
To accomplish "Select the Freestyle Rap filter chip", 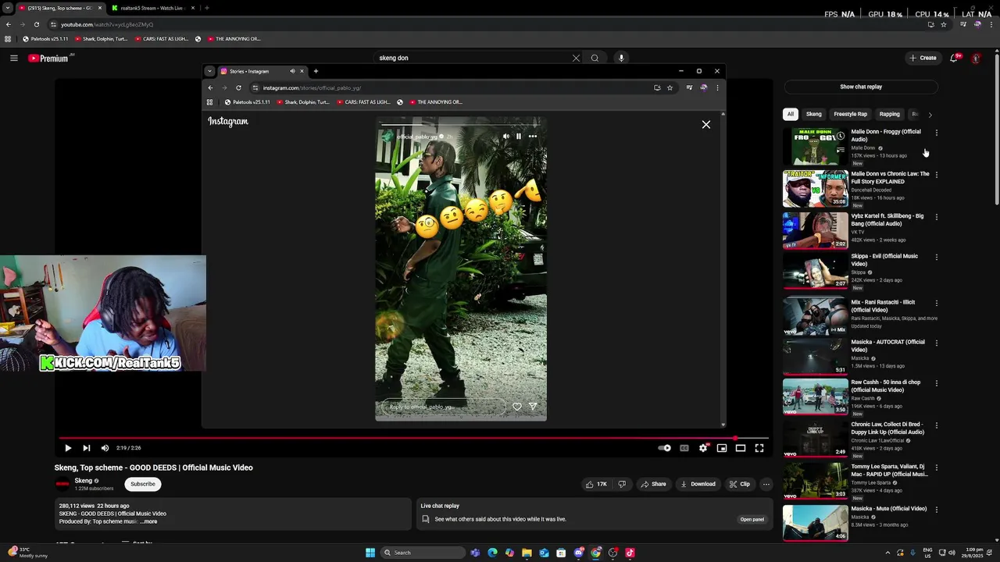I will pyautogui.click(x=850, y=114).
